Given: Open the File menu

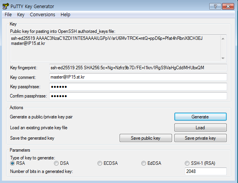Looking at the screenshot, I should 8,15.
